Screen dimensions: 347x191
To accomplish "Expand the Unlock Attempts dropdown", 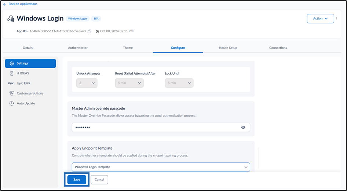I will pyautogui.click(x=87, y=83).
